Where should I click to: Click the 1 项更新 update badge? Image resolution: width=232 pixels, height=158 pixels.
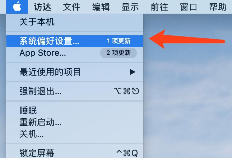[x=119, y=41]
